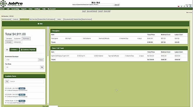The image size is (193, 107).
Task: Click the Save and Return button
Action: pyautogui.click(x=92, y=11)
